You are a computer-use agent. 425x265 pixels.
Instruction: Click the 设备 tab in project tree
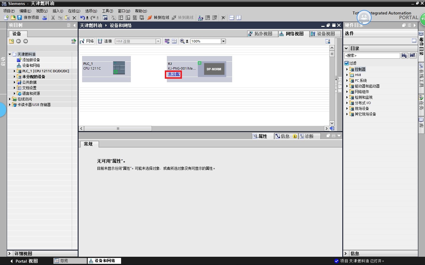[18, 34]
